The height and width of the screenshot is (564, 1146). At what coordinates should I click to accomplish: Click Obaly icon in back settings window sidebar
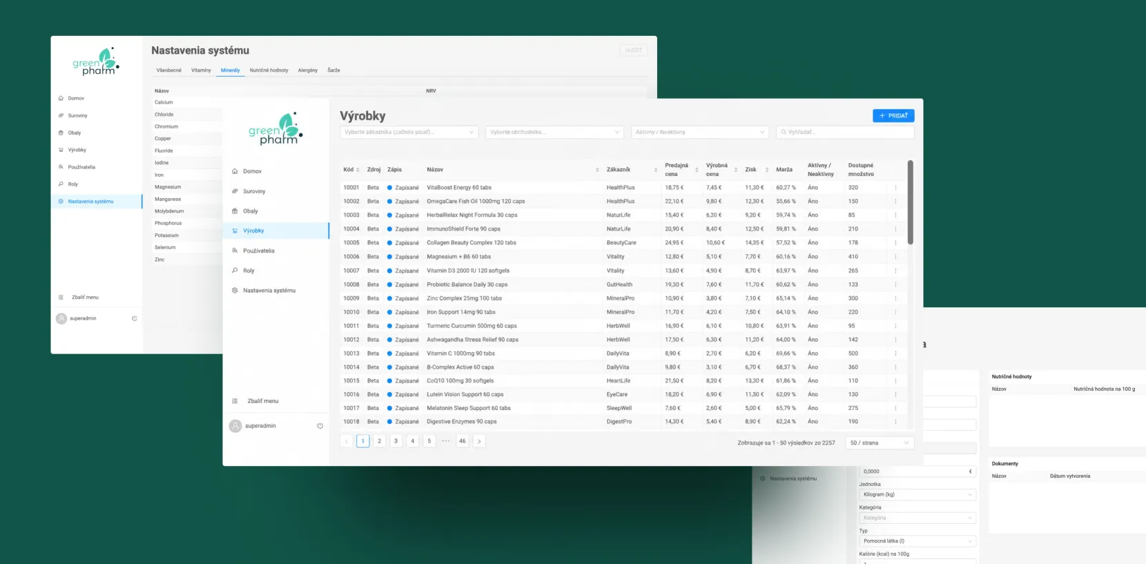tap(61, 133)
